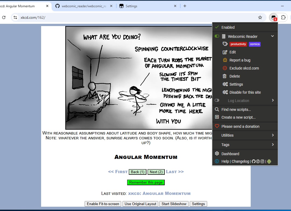Select the red productivity tag
Image resolution: width=291 pixels, height=211 pixels.
pyautogui.click(x=238, y=44)
